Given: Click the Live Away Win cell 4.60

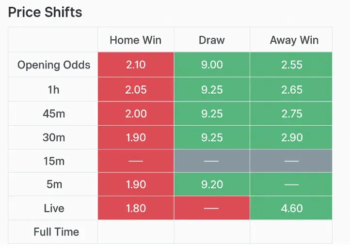Looking at the screenshot, I should (291, 208).
